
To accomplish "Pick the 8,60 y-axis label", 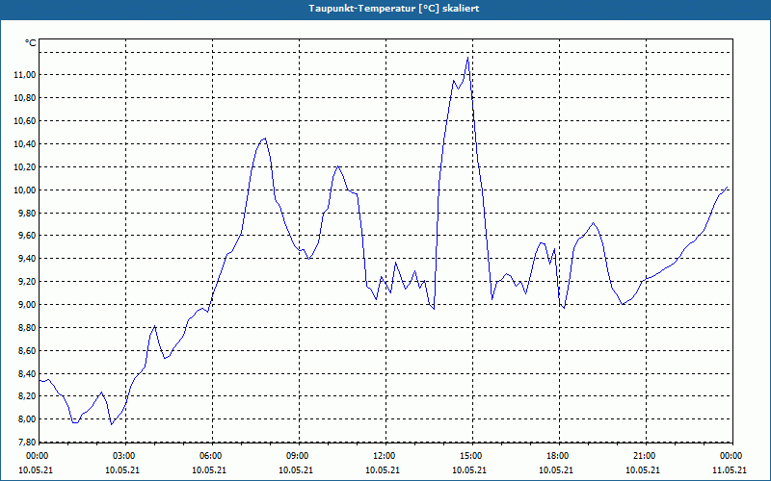I will [27, 351].
